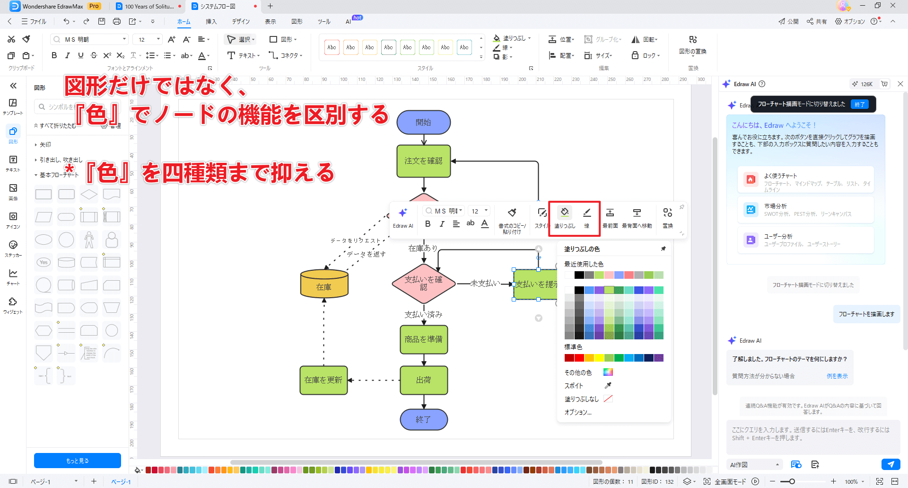Toggle Superscript formatting
The image size is (908, 488).
107,55
